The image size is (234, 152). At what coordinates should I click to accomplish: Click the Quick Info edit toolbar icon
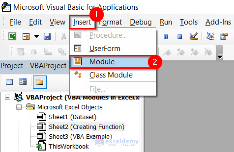(x=48, y=52)
